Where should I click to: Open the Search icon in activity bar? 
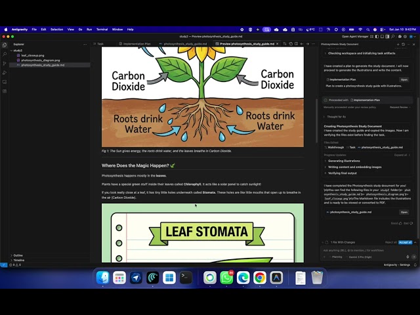point(4,54)
